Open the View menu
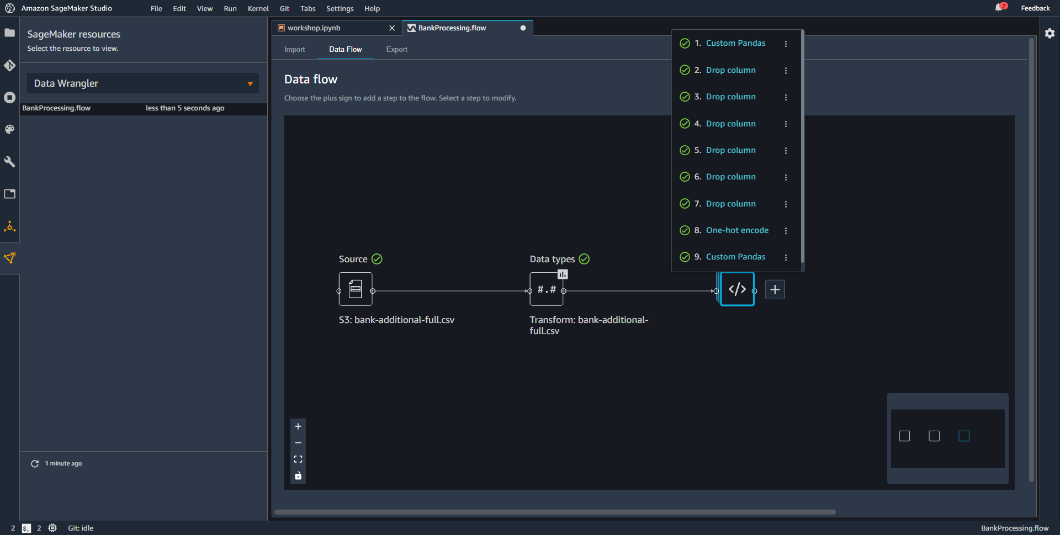1060x535 pixels. point(205,8)
